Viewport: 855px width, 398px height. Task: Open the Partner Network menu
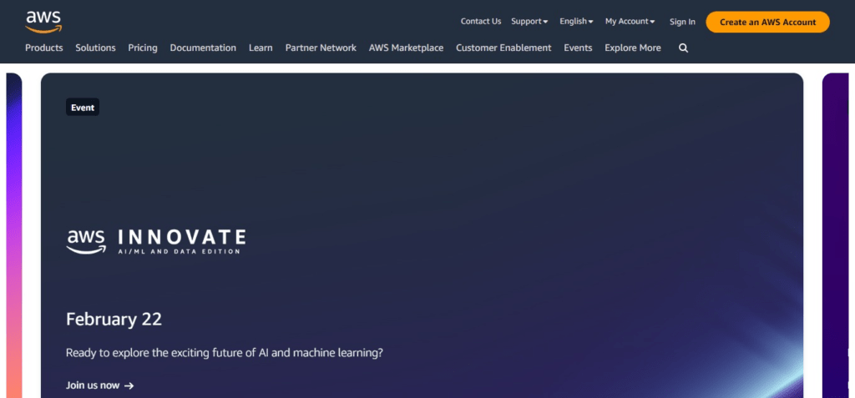point(321,48)
